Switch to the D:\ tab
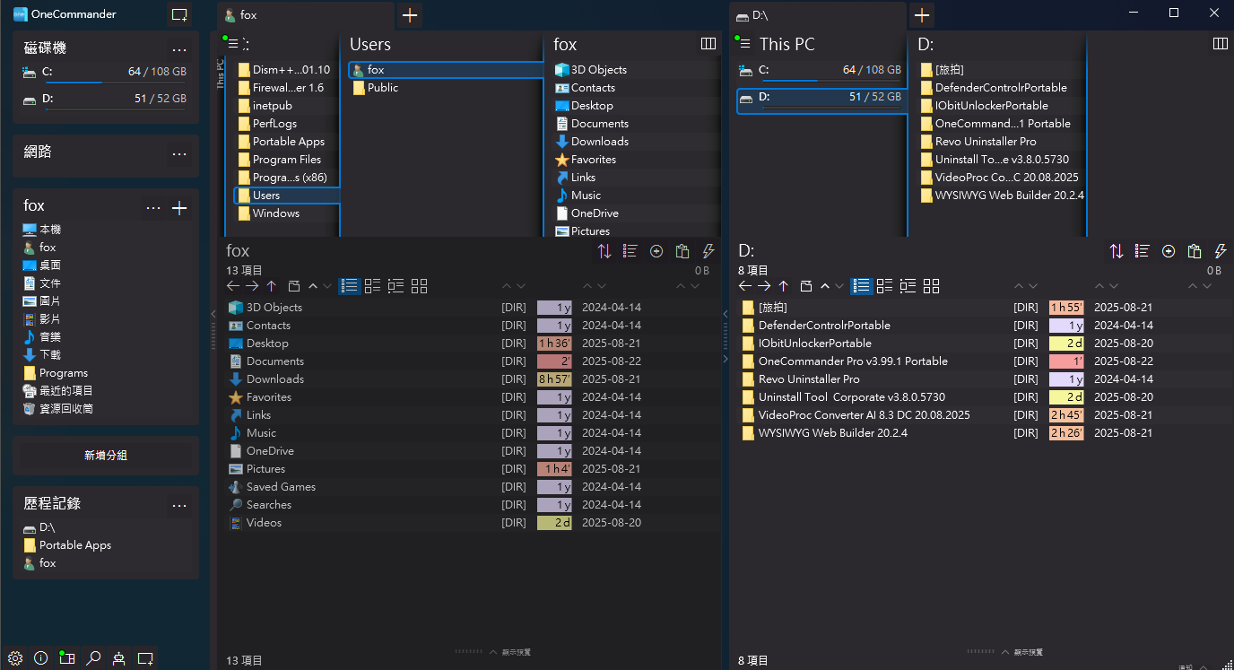 click(x=818, y=15)
